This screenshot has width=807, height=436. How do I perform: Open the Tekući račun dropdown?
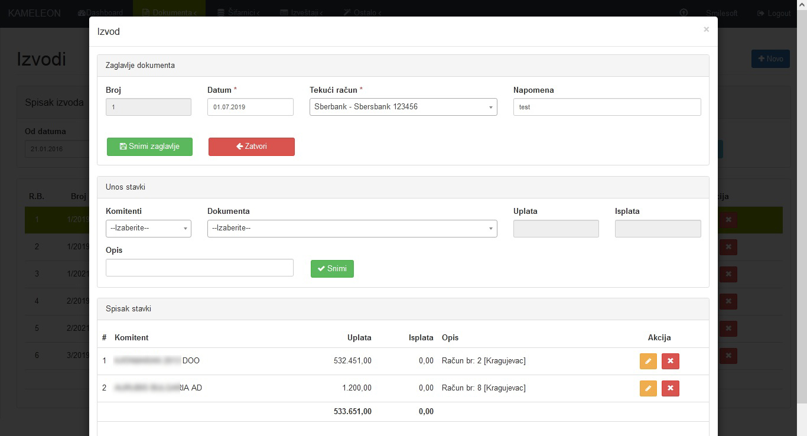coord(403,107)
